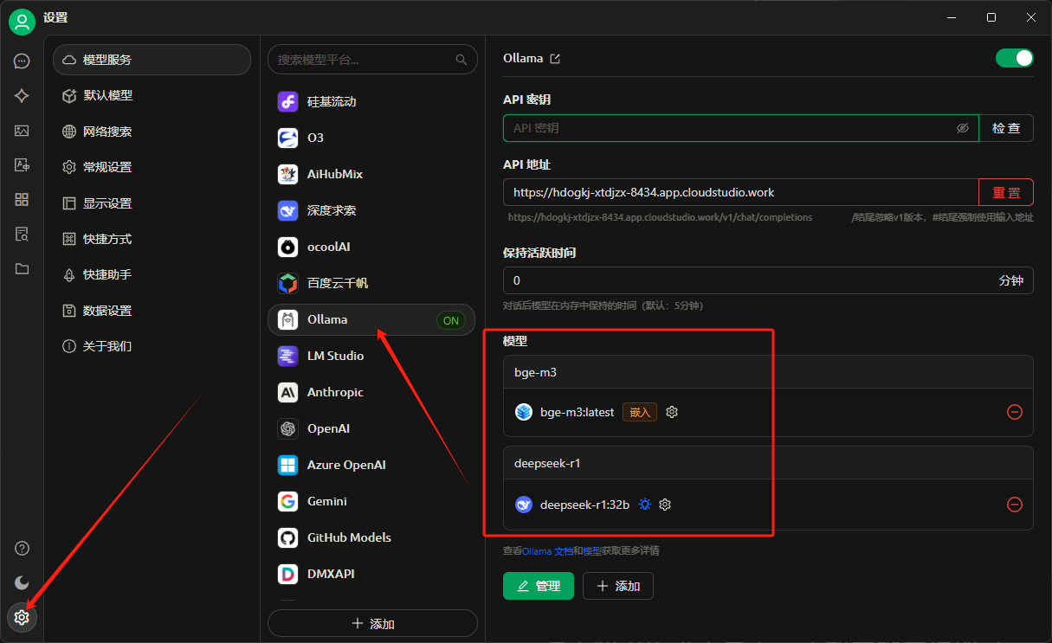Open the agents sparkle sidebar icon
The width and height of the screenshot is (1052, 643).
22,96
